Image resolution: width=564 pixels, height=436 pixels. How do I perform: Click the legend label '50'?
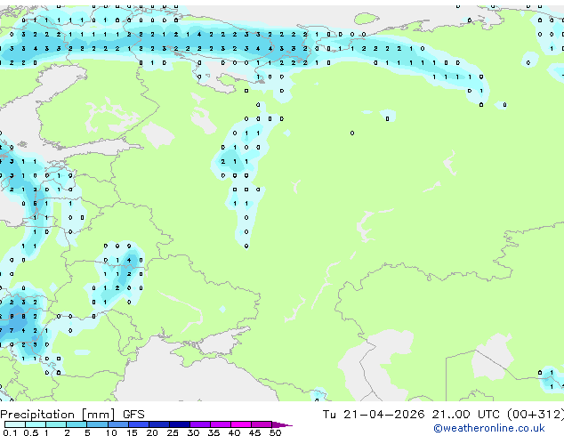[x=275, y=432]
